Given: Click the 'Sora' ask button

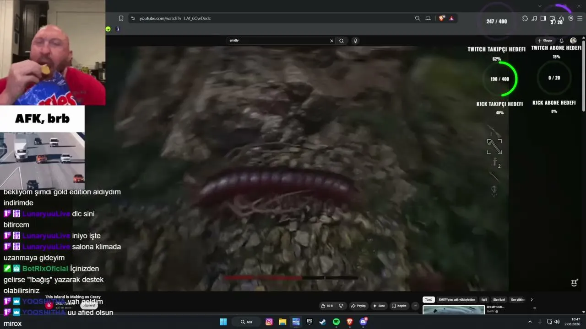Looking at the screenshot, I should 379,306.
